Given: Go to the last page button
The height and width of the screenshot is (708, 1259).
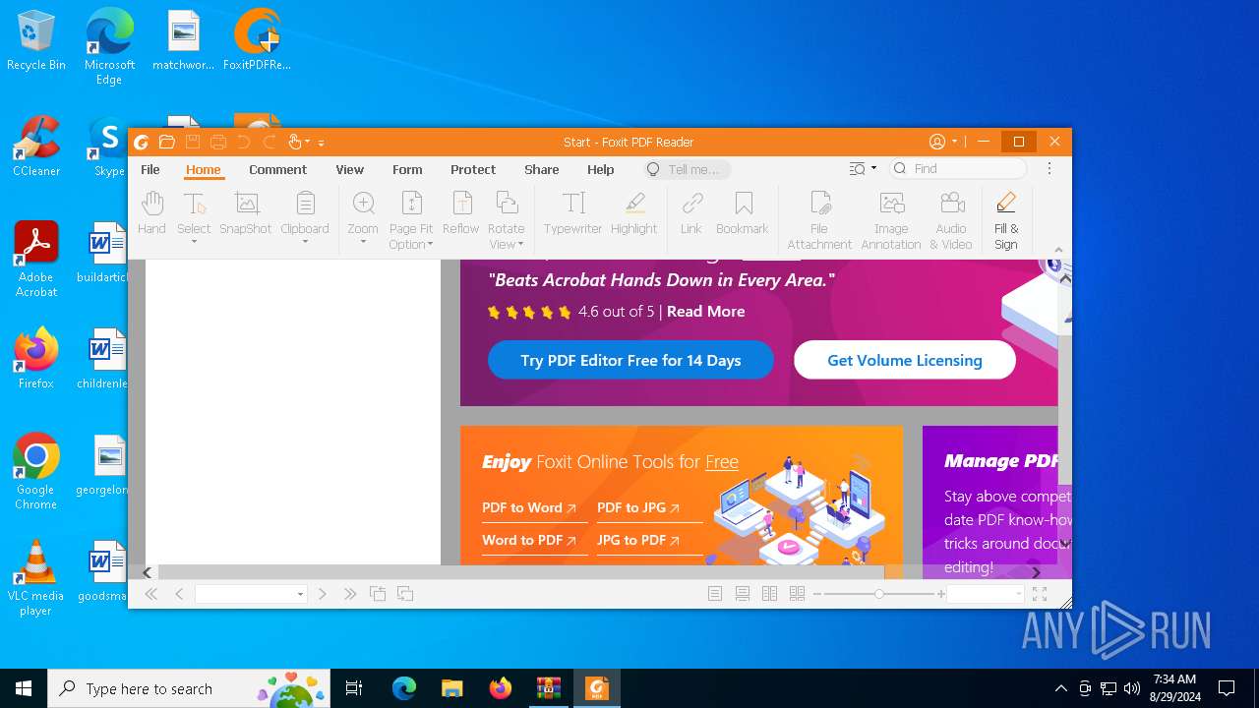Looking at the screenshot, I should 350,594.
